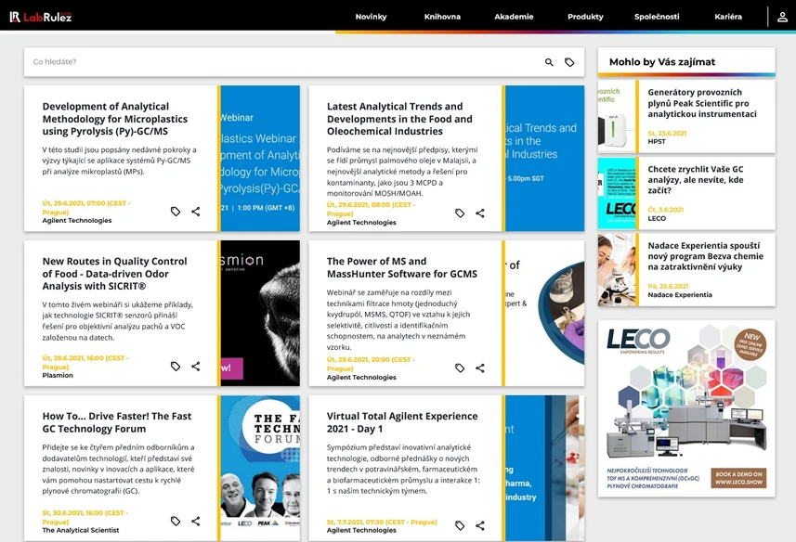The width and height of the screenshot is (796, 542).
Task: Click 'Mohlo by Vás zajímat' heading
Action: (x=662, y=62)
